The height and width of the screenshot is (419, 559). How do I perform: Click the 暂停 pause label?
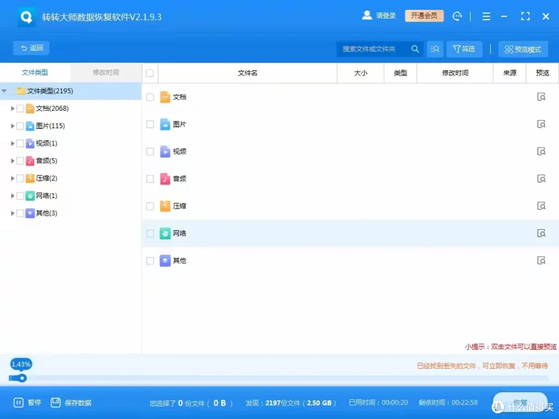34,402
